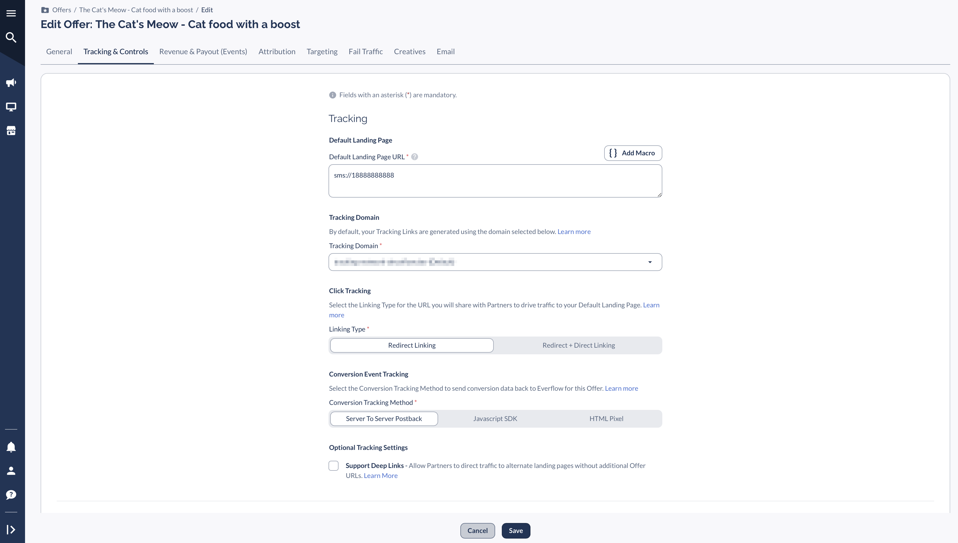Click Learn more link under Click Tracking

(651, 305)
